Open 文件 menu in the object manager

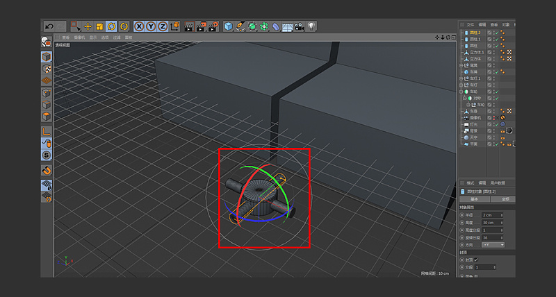[471, 25]
